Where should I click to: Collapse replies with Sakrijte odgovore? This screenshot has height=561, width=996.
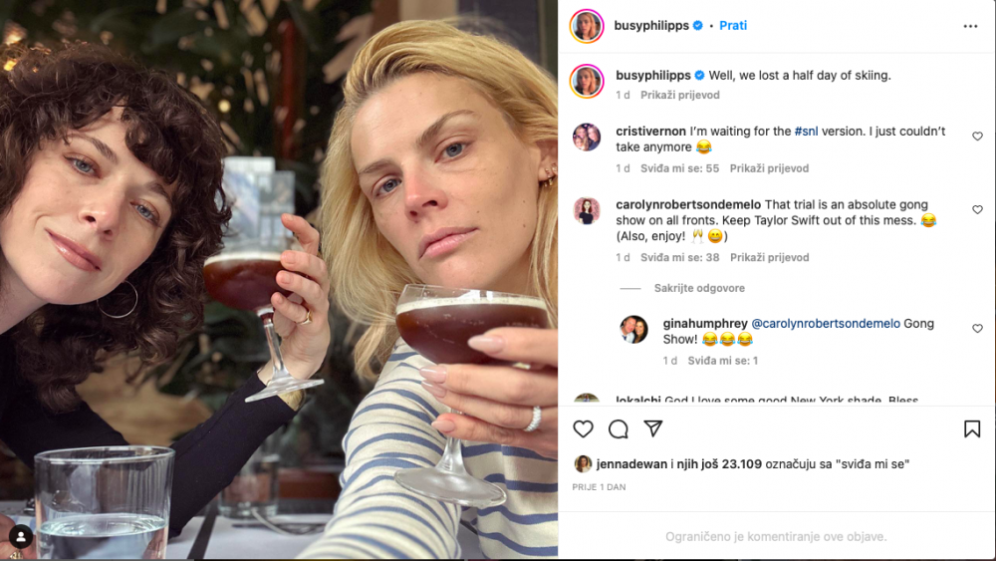(x=699, y=288)
